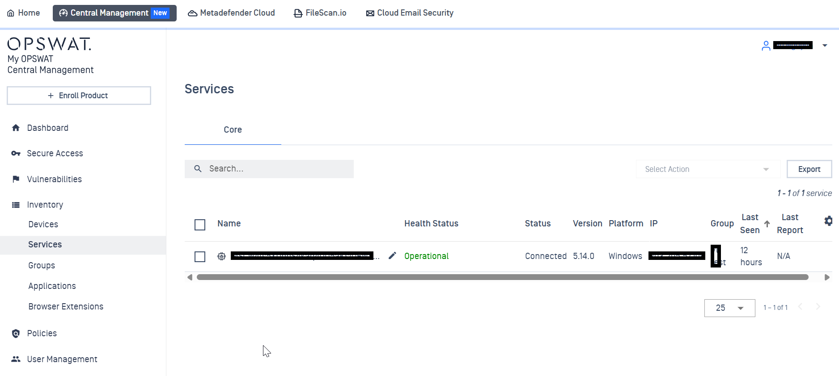Click the OPSWAT logo
Screen dimensions: 839x376
pos(49,44)
